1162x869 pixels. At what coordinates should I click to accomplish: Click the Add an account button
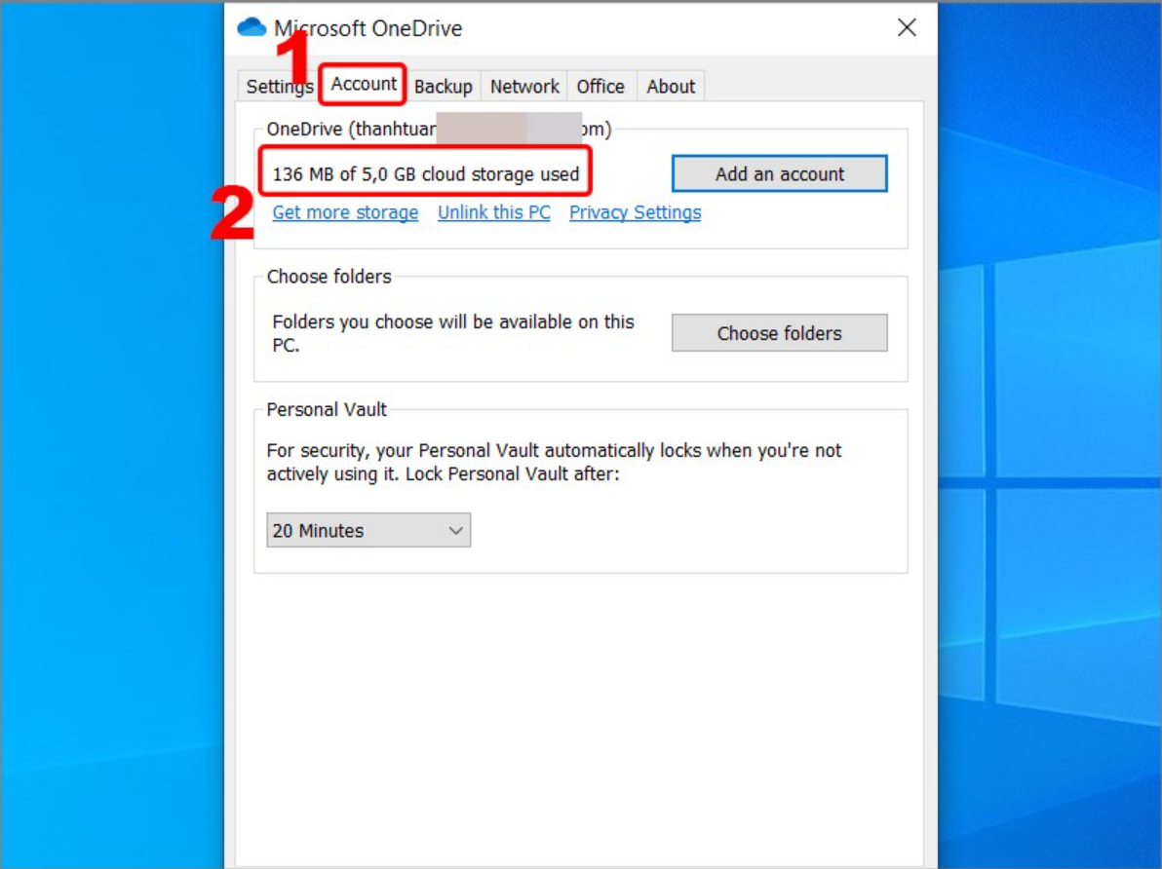[780, 174]
